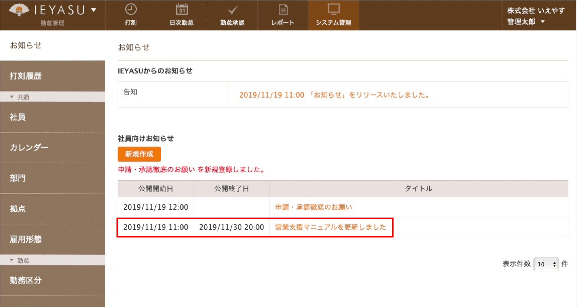
Task: Select お知らせ in the sidebar
Action: (x=53, y=45)
